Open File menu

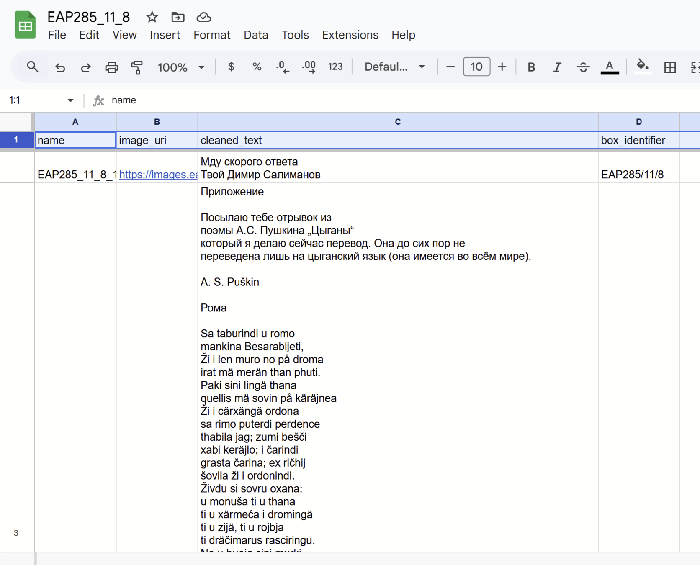coord(57,35)
